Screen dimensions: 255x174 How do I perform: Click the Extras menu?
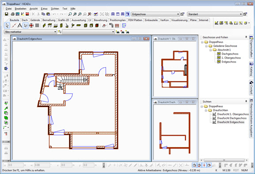pos(44,9)
